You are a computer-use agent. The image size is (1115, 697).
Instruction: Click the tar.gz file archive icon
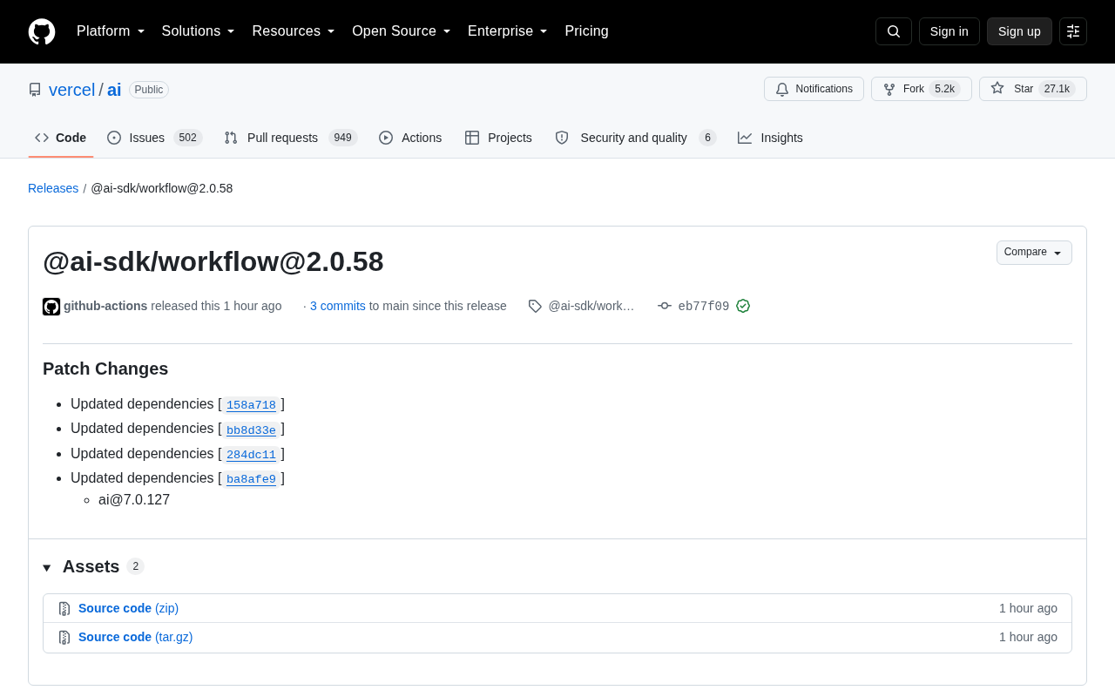coord(64,637)
